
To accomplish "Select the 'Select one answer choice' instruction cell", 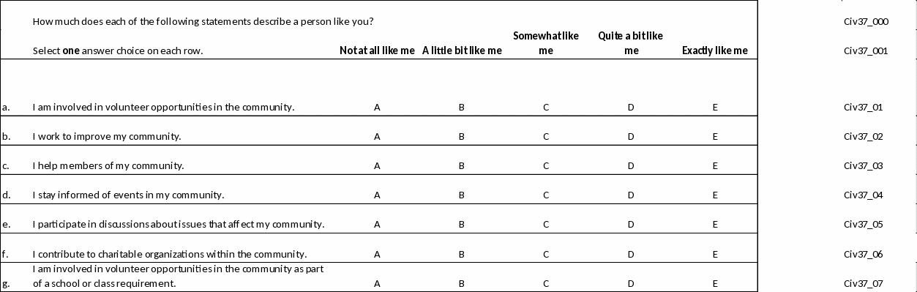I will 118,50.
